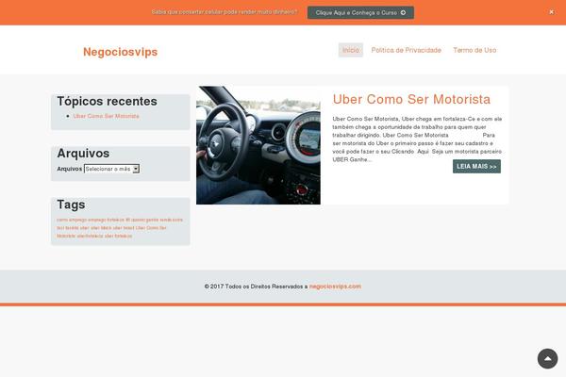566x377 pixels.
Task: Open the car steering wheel post thumbnail
Action: pos(258,145)
